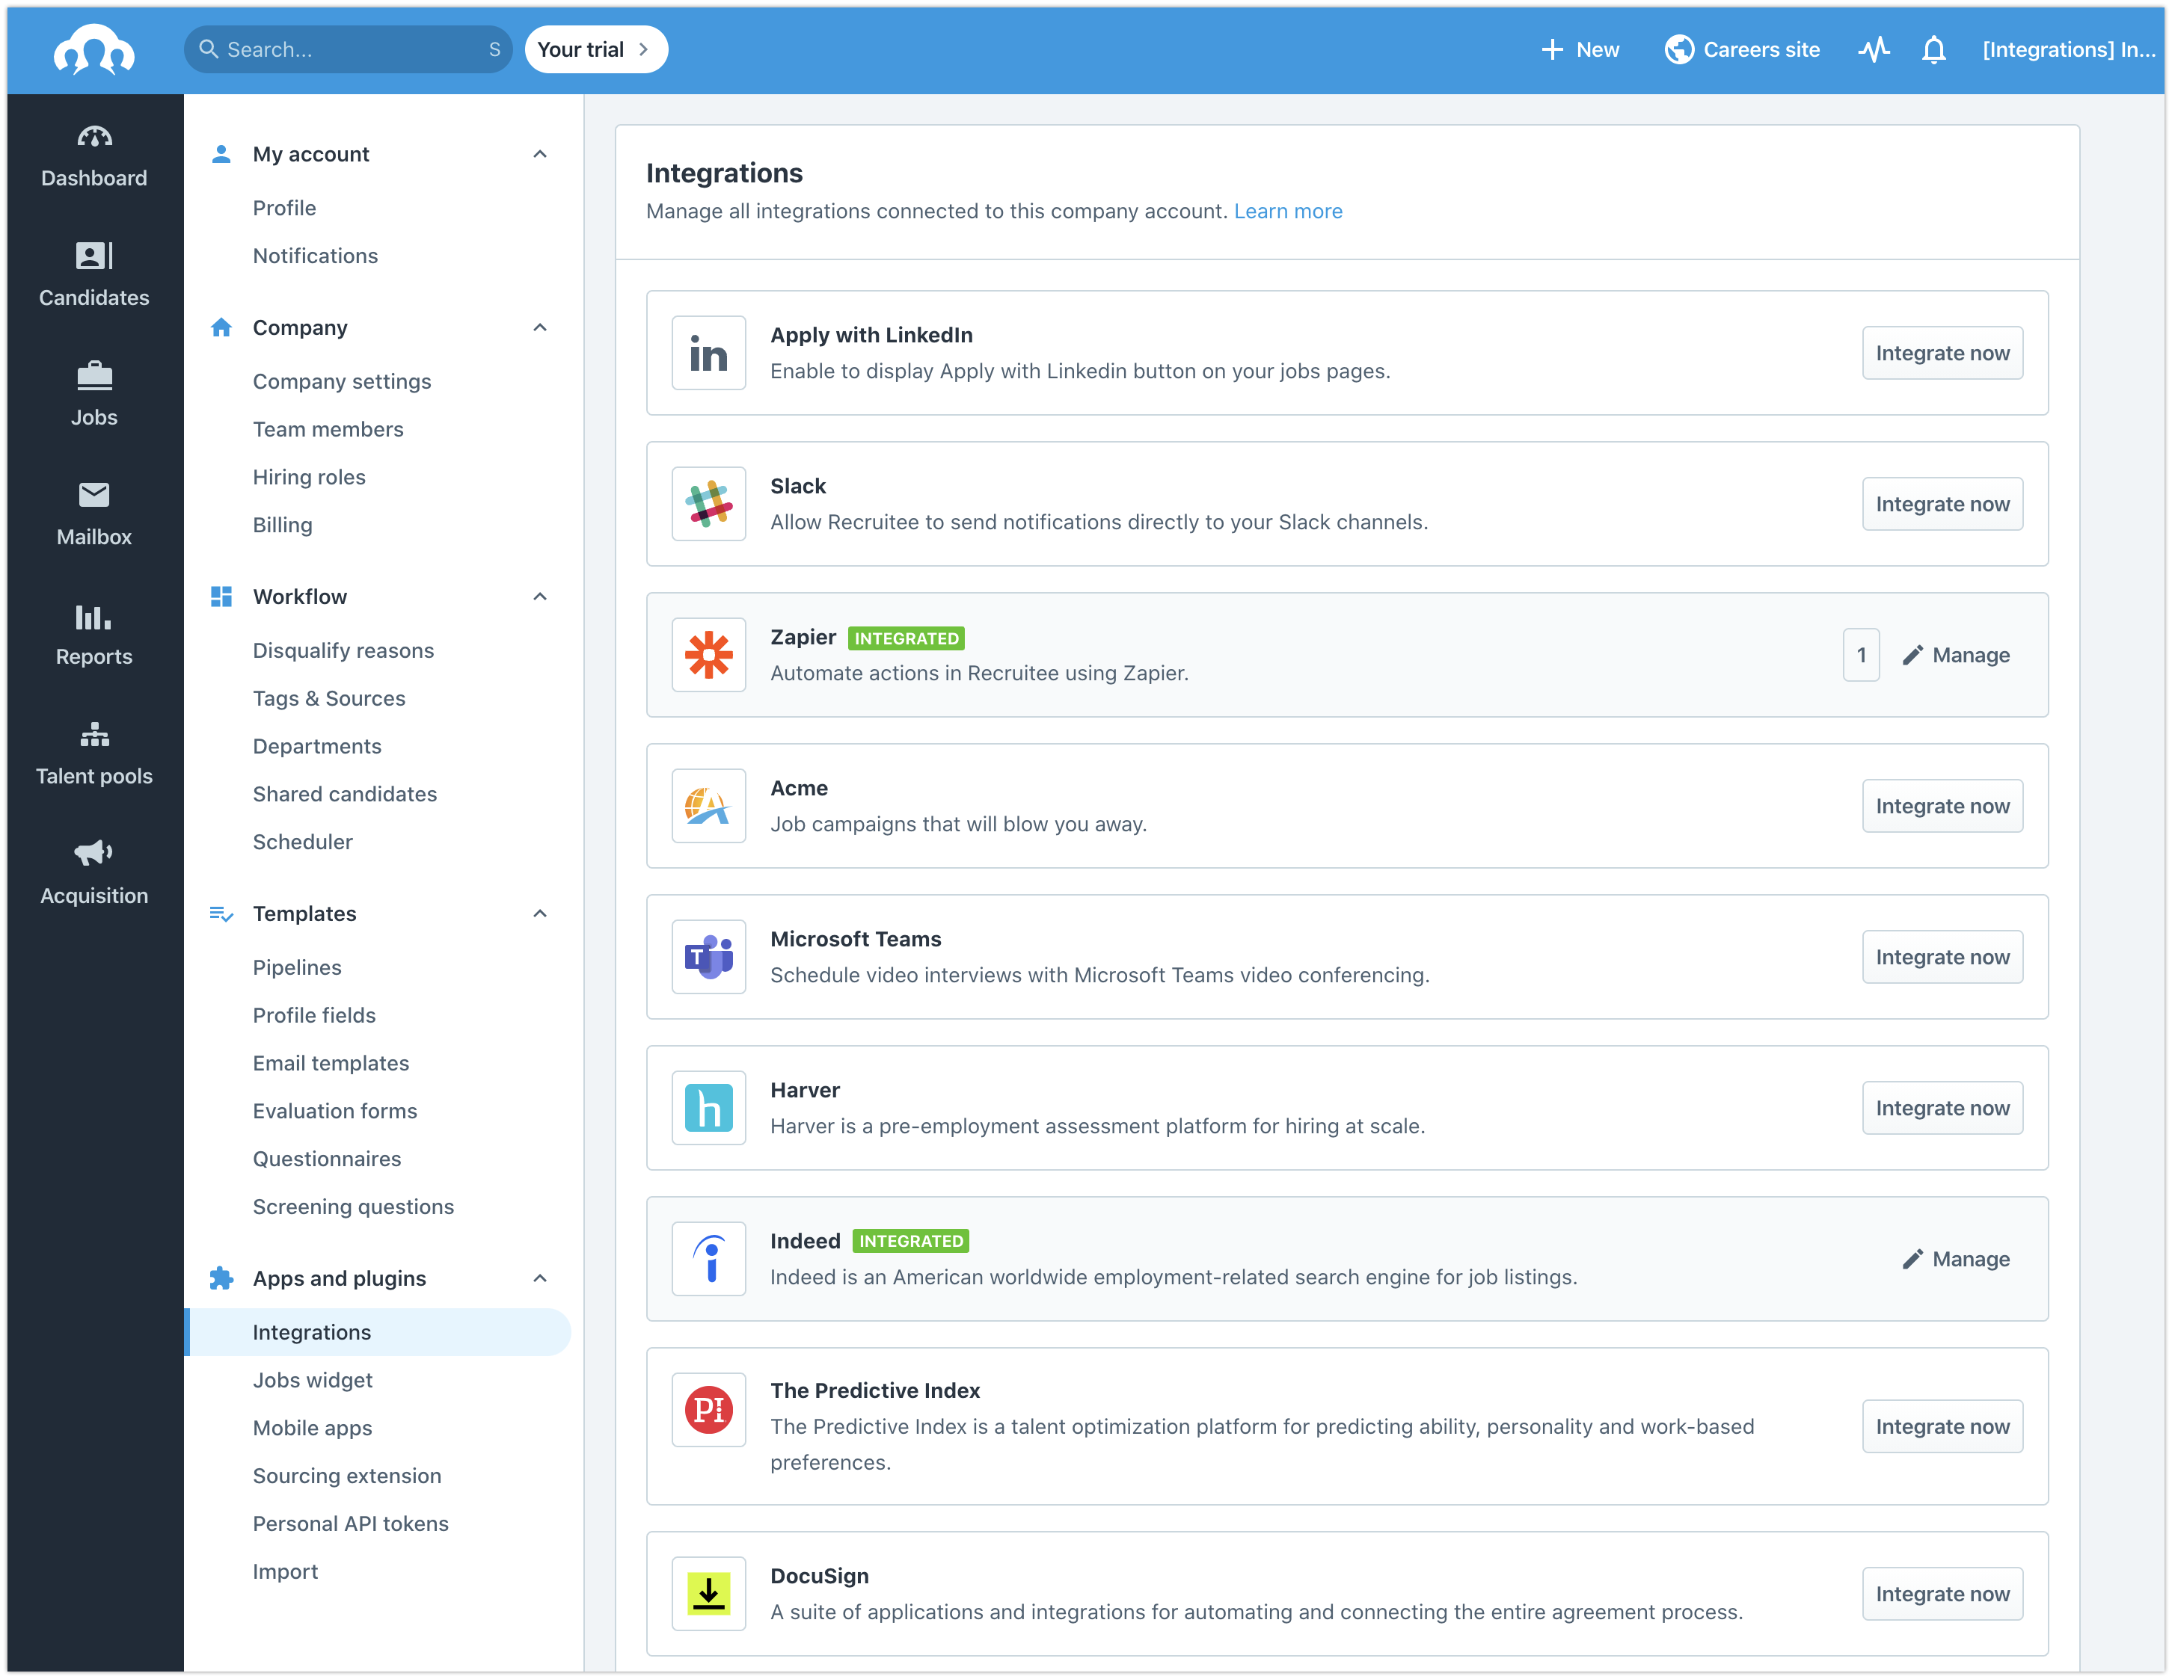Viewport: 2172px width, 1679px height.
Task: Collapse the Templates section chevron
Action: [540, 914]
